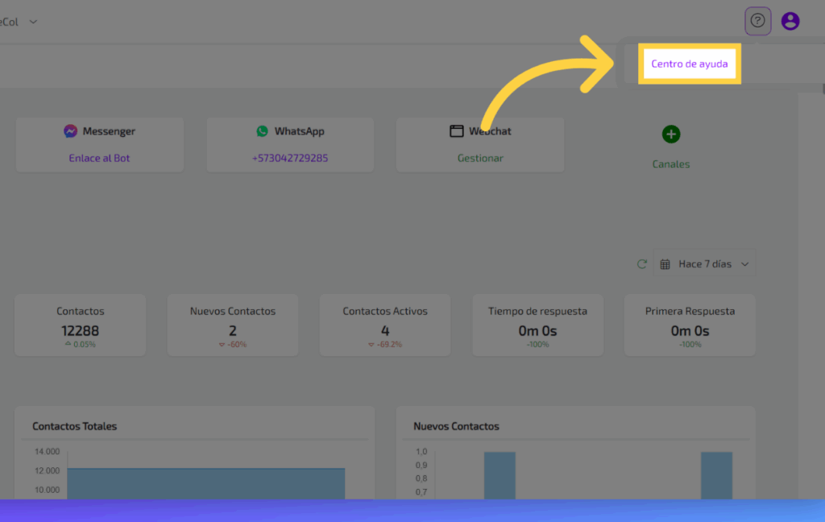
Task: Select the Contactos Activos stat card
Action: tap(385, 325)
